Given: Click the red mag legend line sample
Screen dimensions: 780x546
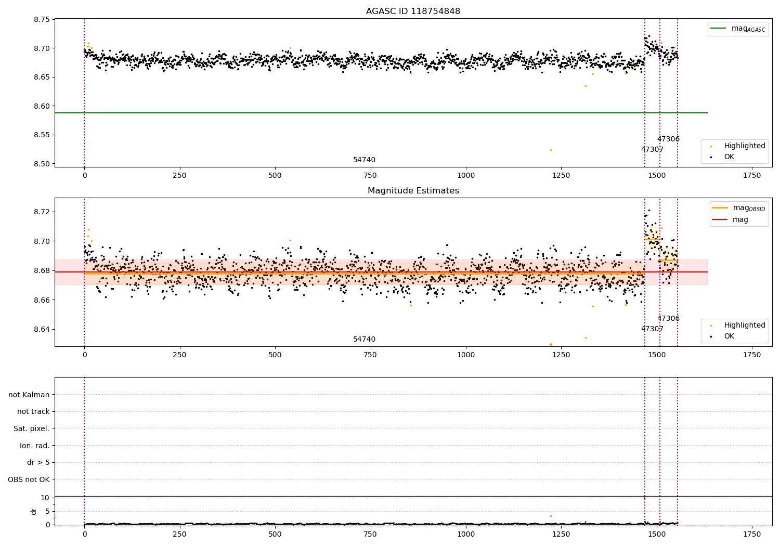Looking at the screenshot, I should click(720, 220).
